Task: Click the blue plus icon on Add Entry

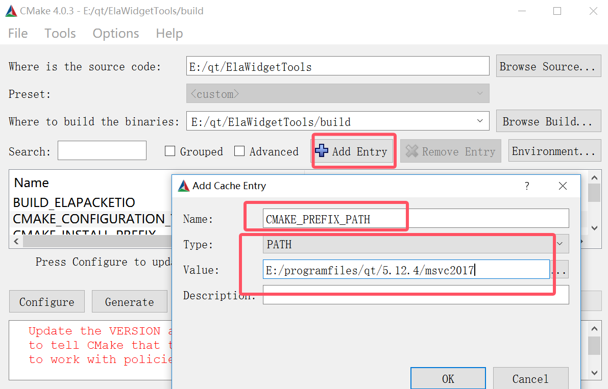Action: pos(322,150)
